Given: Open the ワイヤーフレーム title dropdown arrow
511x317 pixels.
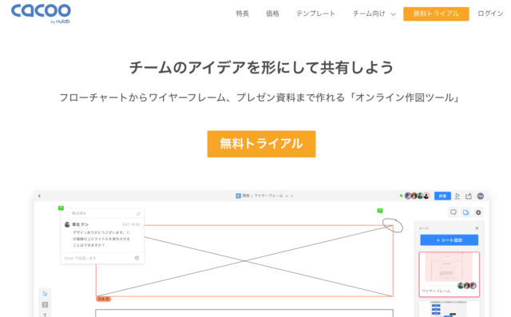Looking at the screenshot, I should tap(287, 196).
